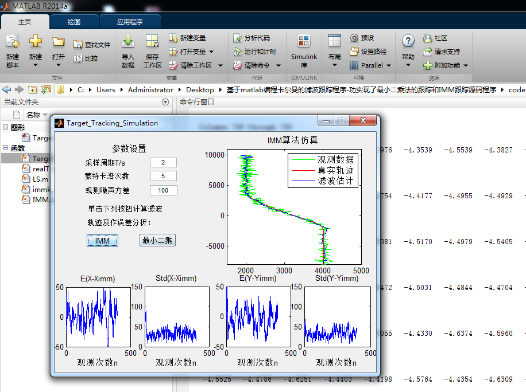Viewport: 526px width, 392px height.
Task: Click the 最小二乘 button
Action: pos(157,240)
